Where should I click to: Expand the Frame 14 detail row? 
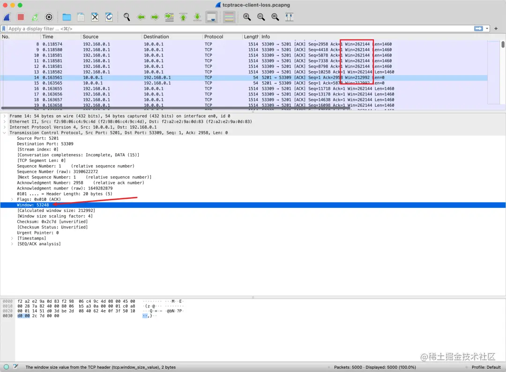pyautogui.click(x=5, y=116)
